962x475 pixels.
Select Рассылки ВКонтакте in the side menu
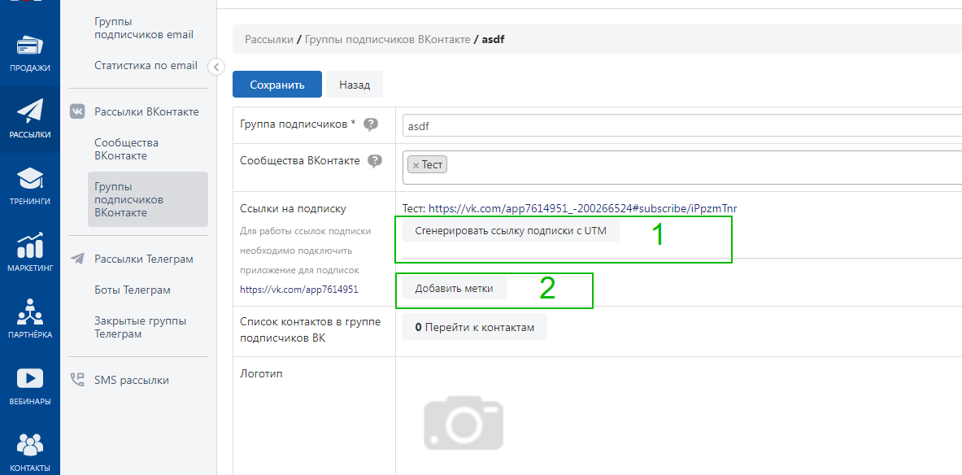(x=146, y=111)
